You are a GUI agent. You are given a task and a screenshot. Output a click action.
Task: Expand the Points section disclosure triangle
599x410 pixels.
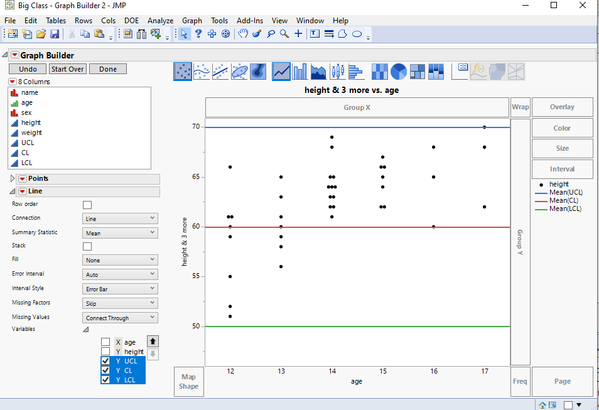[x=12, y=178]
